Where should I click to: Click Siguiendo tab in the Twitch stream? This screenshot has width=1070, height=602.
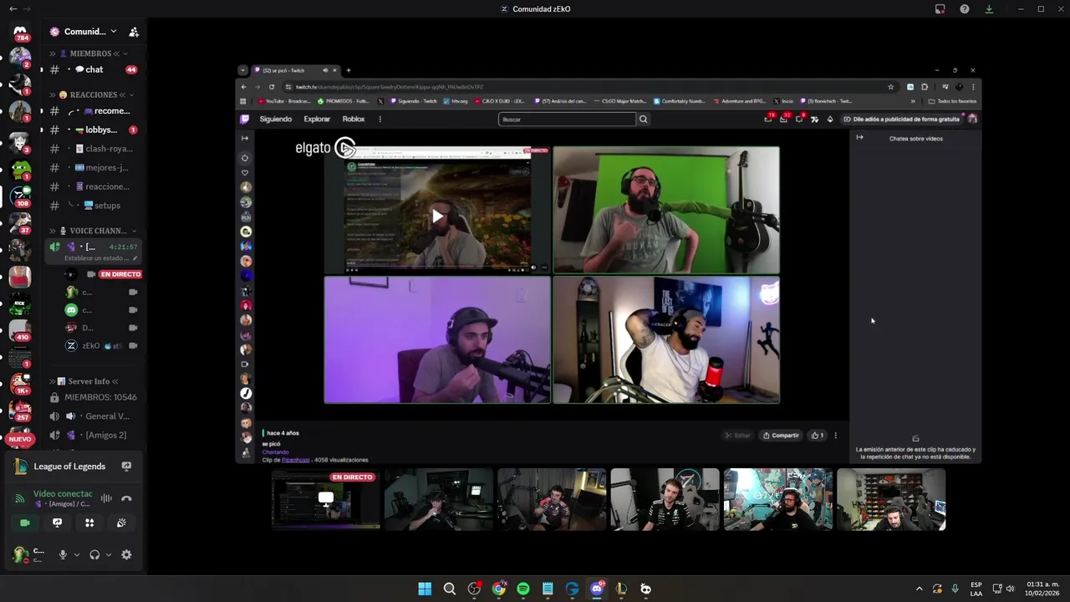[276, 120]
